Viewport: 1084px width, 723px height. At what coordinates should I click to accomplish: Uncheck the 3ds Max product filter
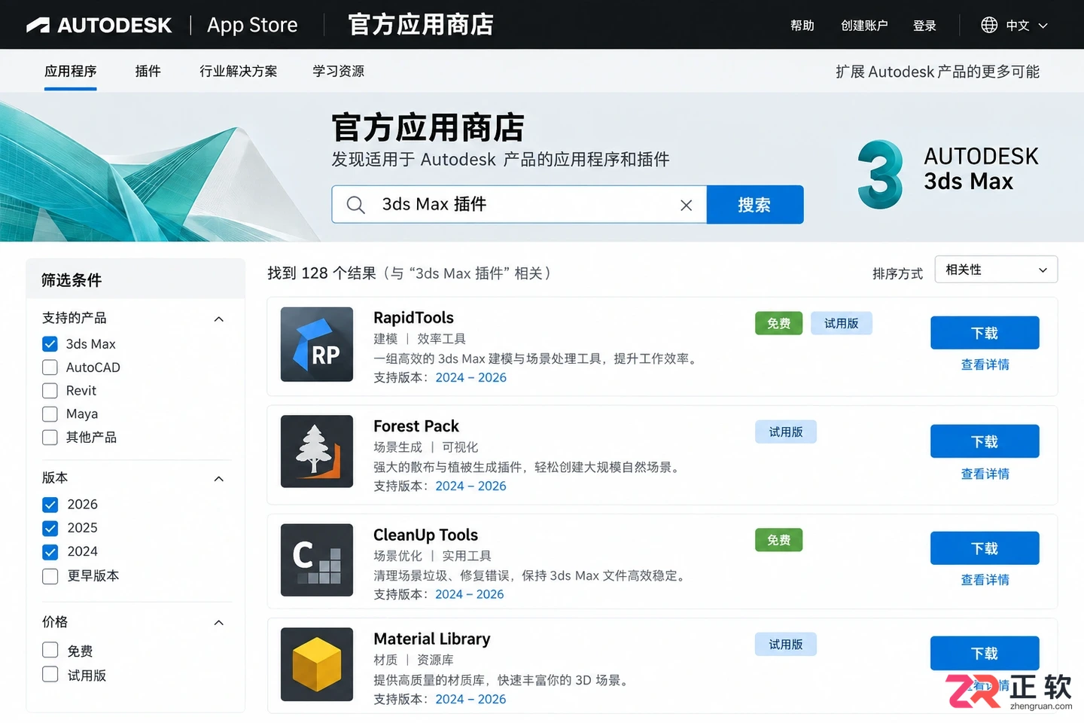click(x=50, y=344)
